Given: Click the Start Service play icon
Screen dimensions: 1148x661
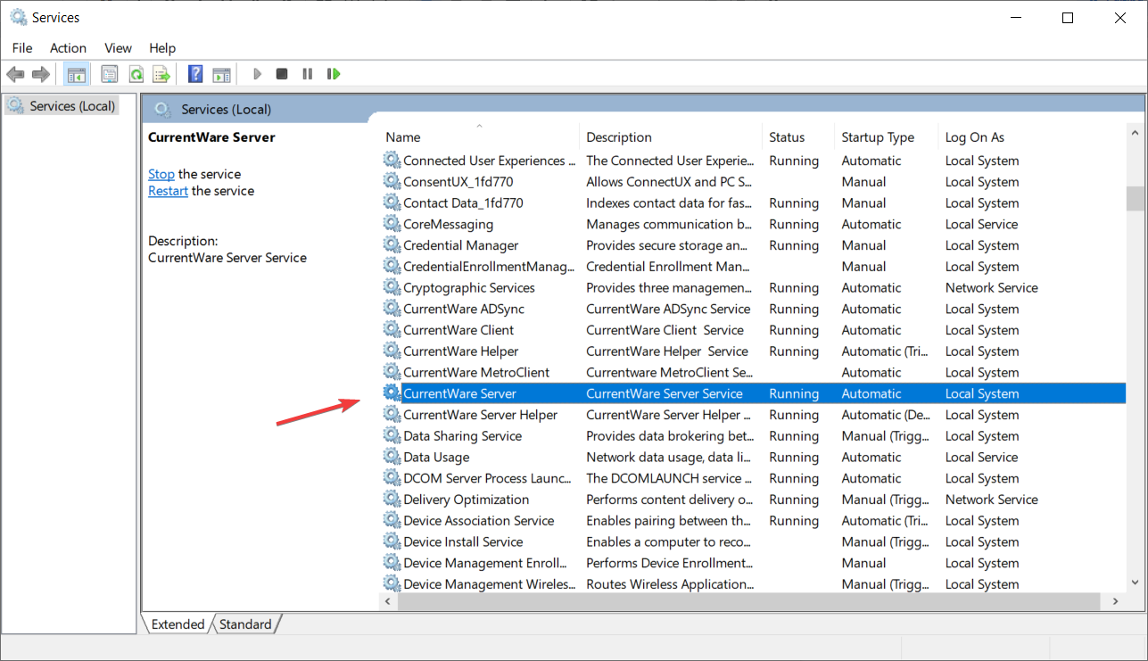Looking at the screenshot, I should 257,74.
